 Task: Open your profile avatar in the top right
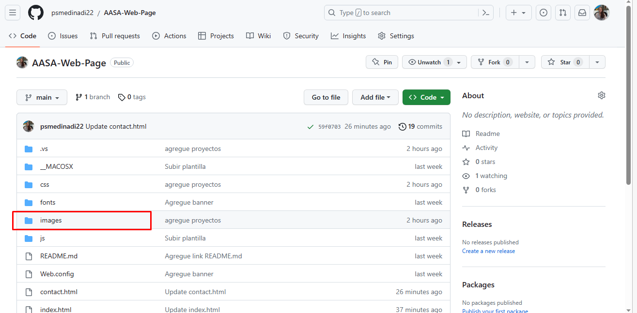(601, 13)
